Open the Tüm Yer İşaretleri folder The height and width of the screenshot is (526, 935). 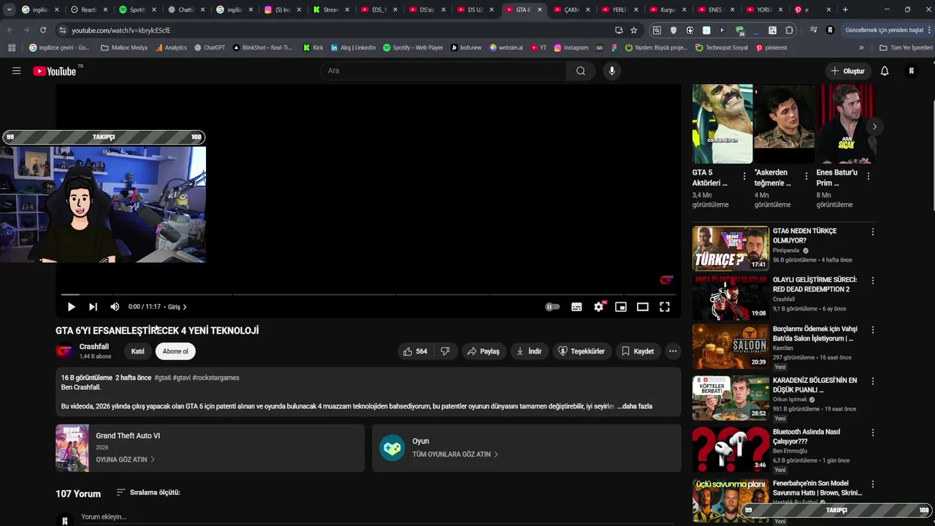click(x=906, y=47)
